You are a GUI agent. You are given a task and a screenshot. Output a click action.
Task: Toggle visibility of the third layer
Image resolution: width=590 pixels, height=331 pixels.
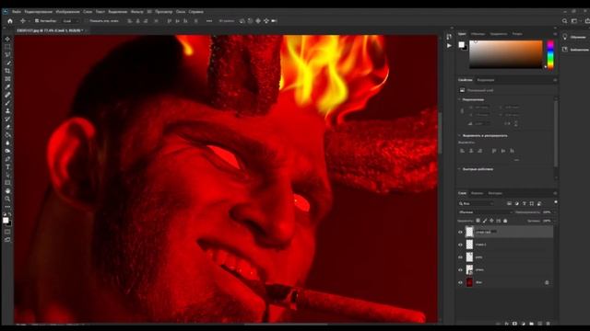(460, 257)
